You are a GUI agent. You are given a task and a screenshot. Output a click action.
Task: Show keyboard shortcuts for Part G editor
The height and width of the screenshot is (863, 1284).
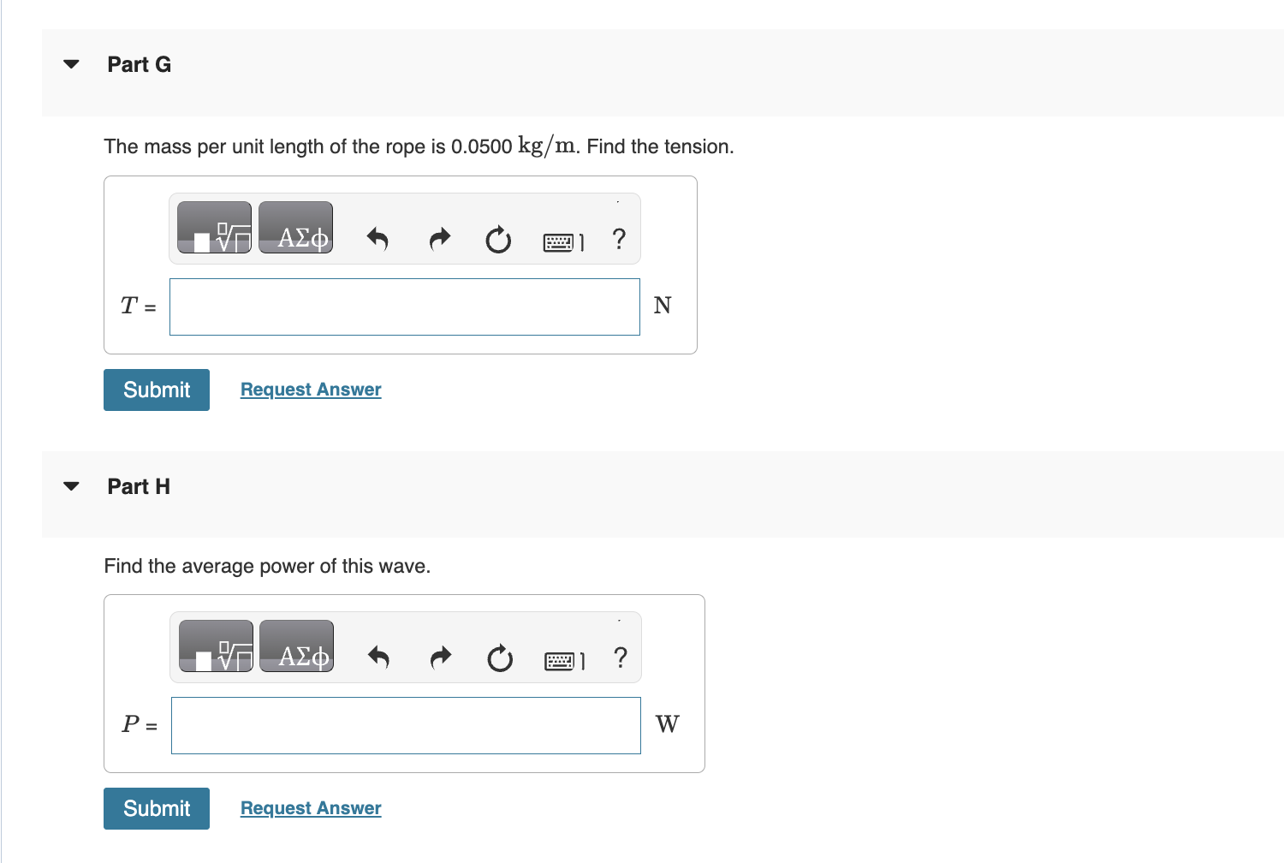(560, 241)
